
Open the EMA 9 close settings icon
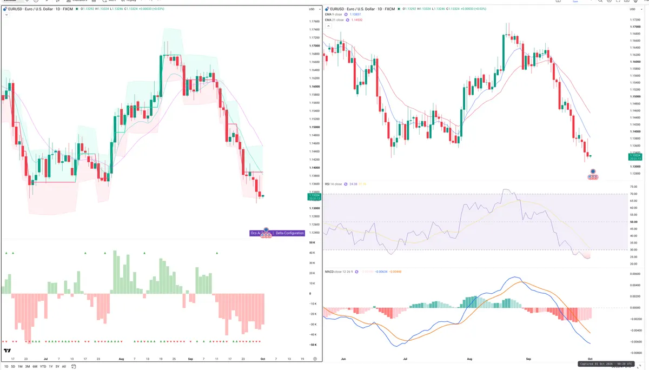pyautogui.click(x=346, y=14)
